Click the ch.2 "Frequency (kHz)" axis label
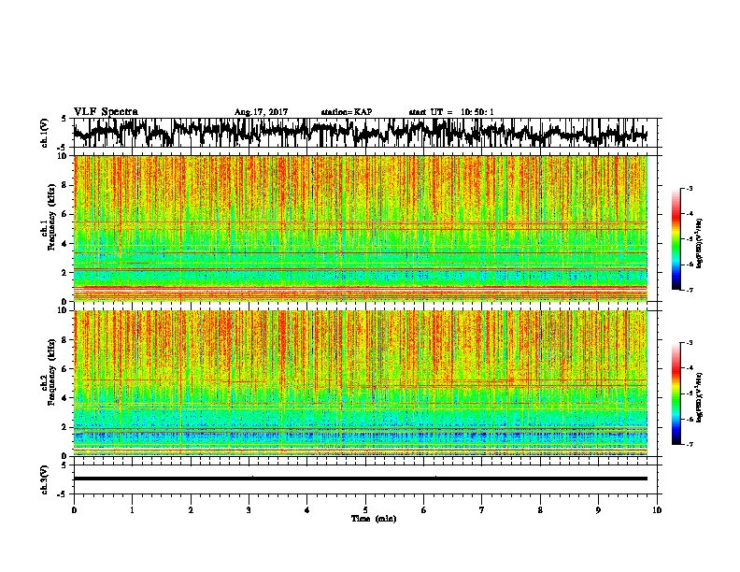The width and height of the screenshot is (740, 572). pyautogui.click(x=50, y=371)
